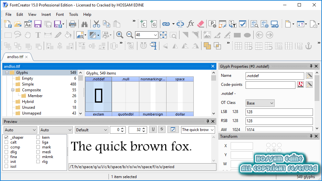Screen dimensions: 322x181
Task: Click the Name field containing .notdef
Action: pyautogui.click(x=275, y=76)
